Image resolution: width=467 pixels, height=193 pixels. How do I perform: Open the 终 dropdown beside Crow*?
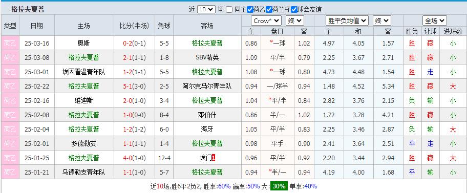(295, 21)
